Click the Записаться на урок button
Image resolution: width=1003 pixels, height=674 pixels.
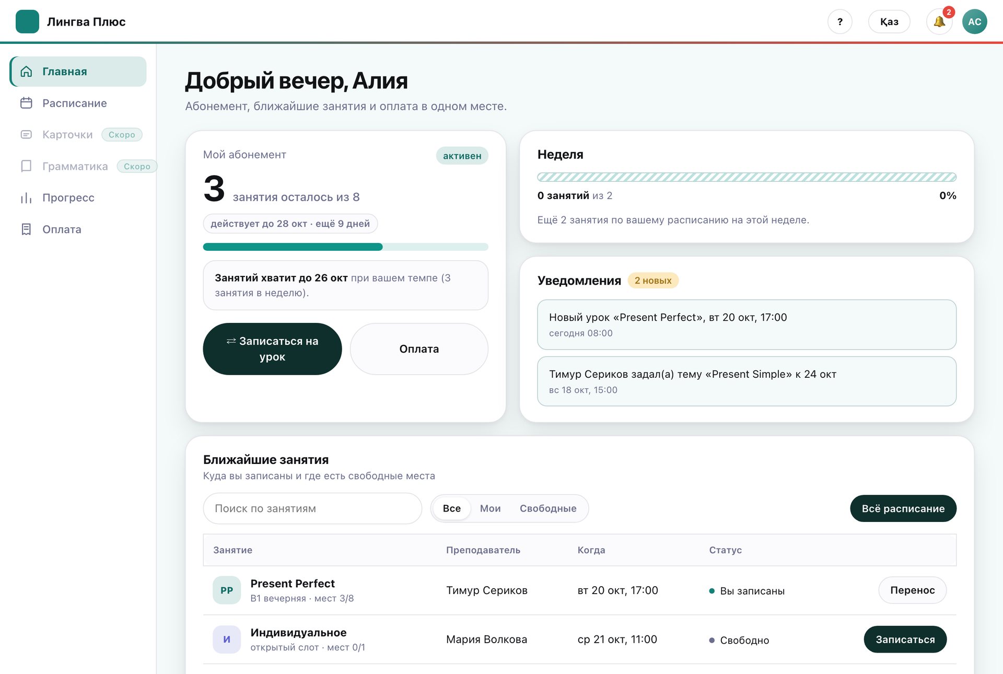[x=272, y=349]
